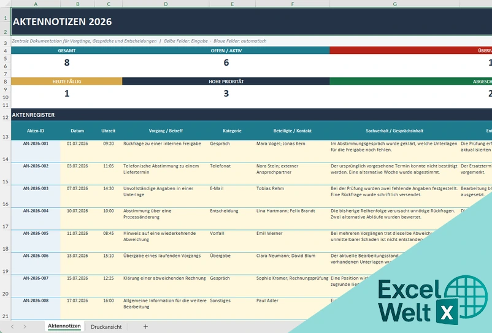Go to next sheet using right arrow
Image resolution: width=492 pixels, height=333 pixels.
pyautogui.click(x=25, y=327)
